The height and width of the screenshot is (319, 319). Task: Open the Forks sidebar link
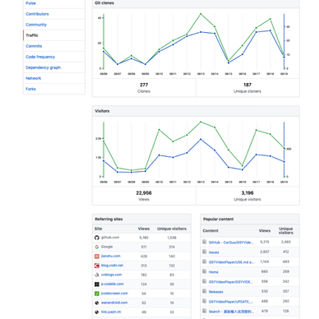[x=30, y=89]
